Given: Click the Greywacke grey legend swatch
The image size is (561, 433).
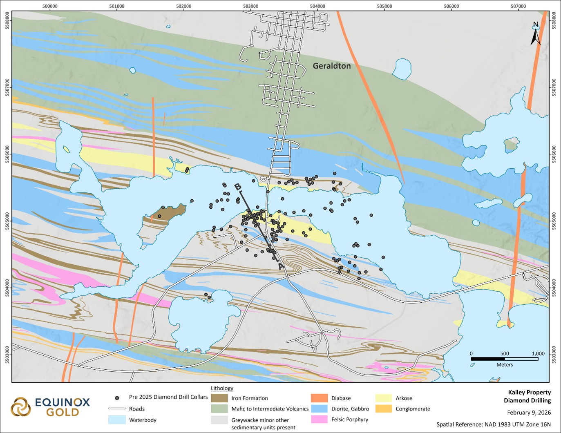Looking at the screenshot, I should click(x=219, y=420).
